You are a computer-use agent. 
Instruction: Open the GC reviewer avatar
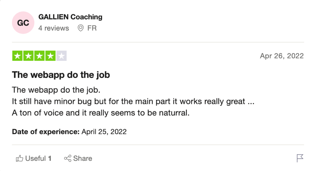click(x=23, y=23)
